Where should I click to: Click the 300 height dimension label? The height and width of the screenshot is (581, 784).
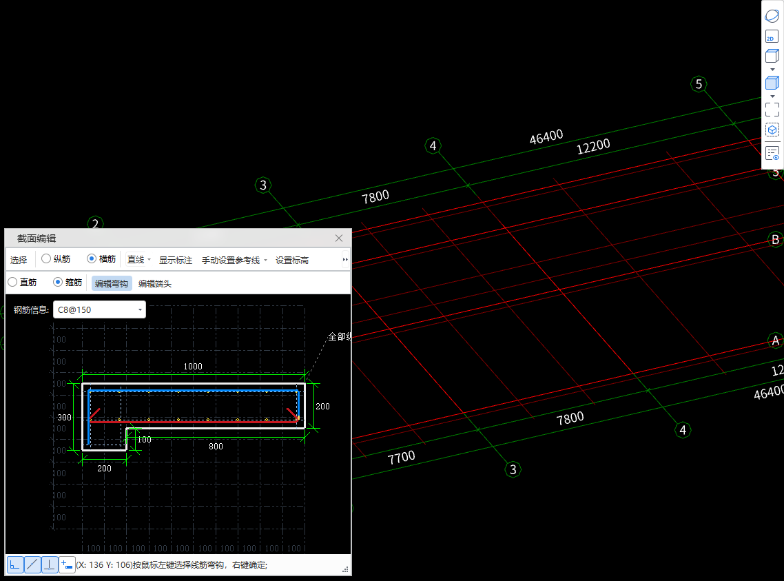click(65, 417)
